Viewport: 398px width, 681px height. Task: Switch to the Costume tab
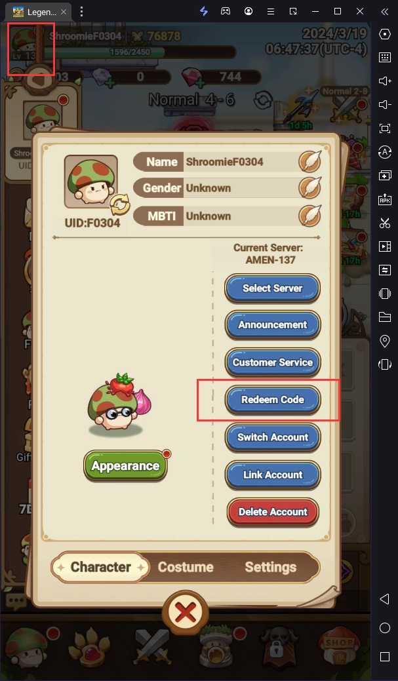coord(186,567)
